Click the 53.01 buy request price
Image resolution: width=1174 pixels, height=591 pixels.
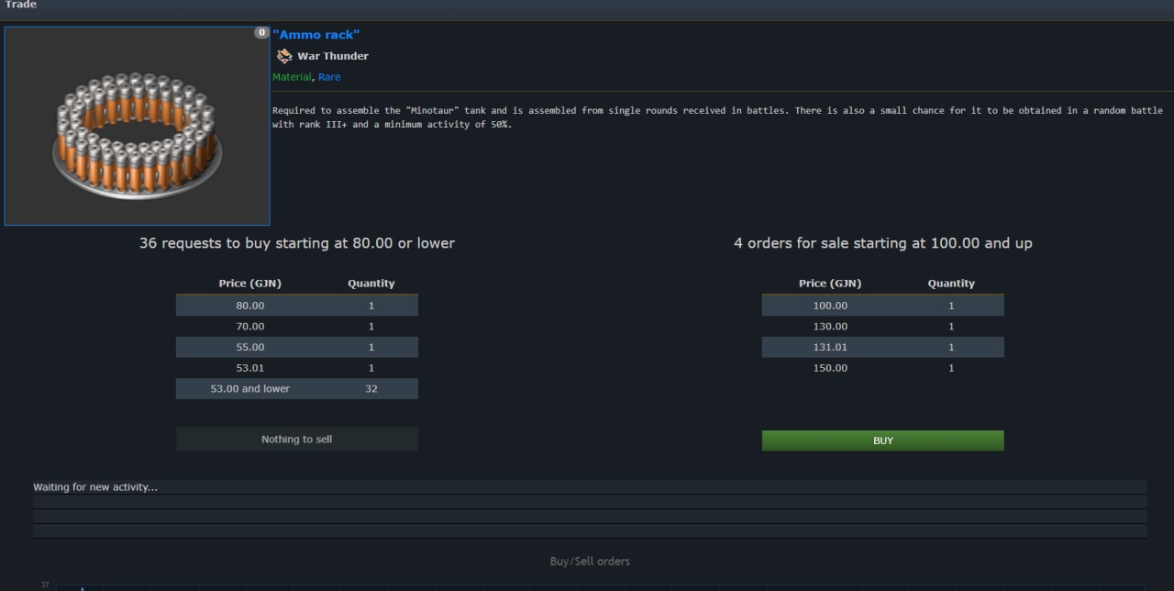(249, 368)
